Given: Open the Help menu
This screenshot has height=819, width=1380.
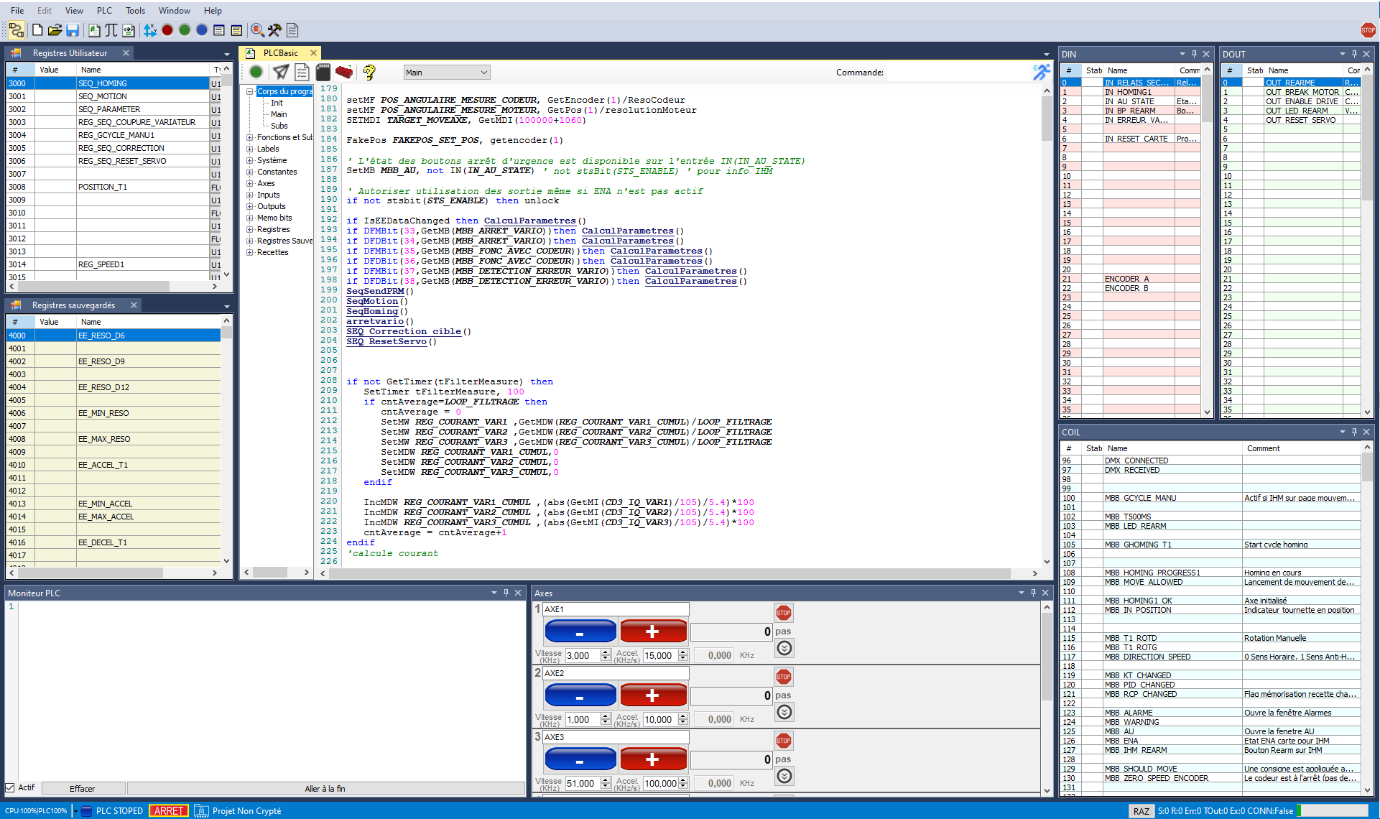Looking at the screenshot, I should pyautogui.click(x=213, y=11).
